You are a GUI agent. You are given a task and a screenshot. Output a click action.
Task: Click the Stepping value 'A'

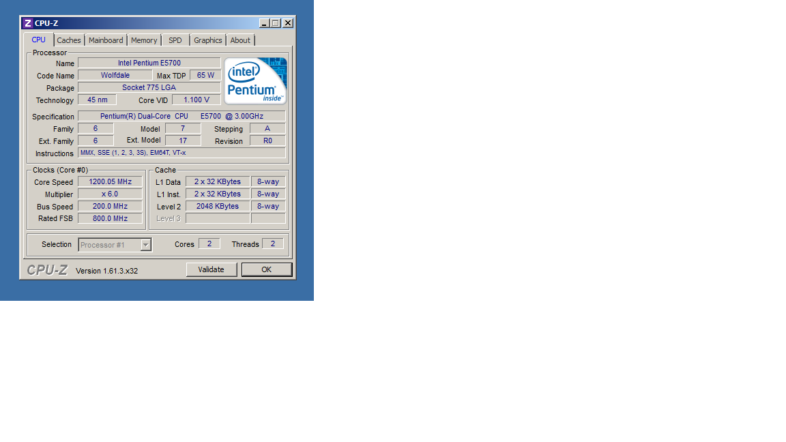click(x=267, y=128)
